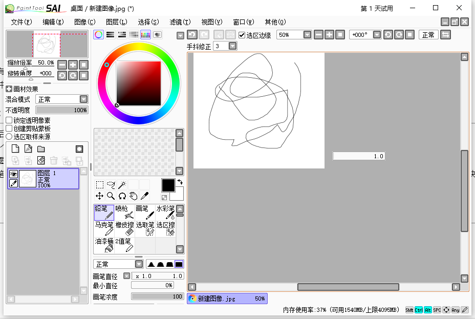Select the 喷枪 airbrush tool
Viewport: 475px width, 319px height.
point(124,212)
